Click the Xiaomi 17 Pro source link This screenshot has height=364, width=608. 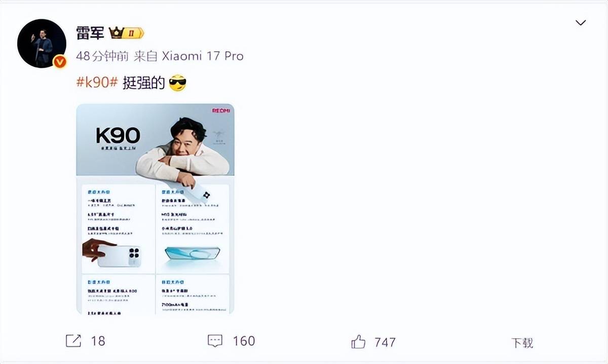pos(203,56)
